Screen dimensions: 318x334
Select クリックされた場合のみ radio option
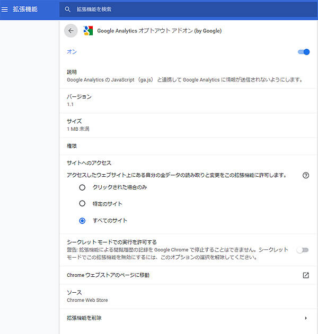[x=82, y=187]
